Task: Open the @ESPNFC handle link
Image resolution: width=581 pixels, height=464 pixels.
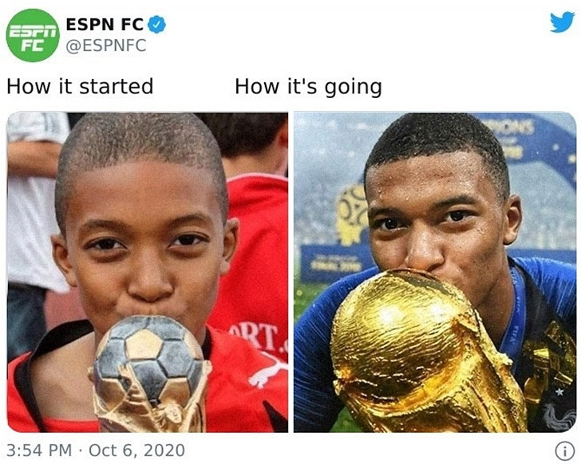Action: [106, 45]
